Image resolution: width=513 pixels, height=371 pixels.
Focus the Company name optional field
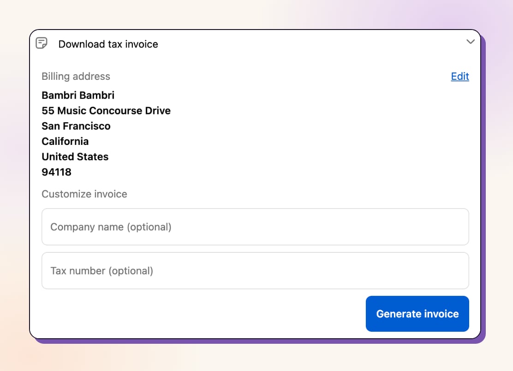tap(255, 227)
